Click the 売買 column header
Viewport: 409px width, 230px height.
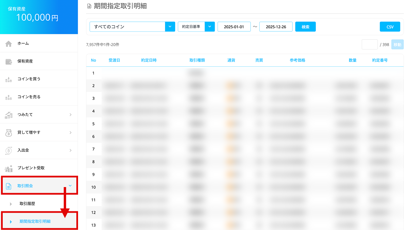point(259,60)
